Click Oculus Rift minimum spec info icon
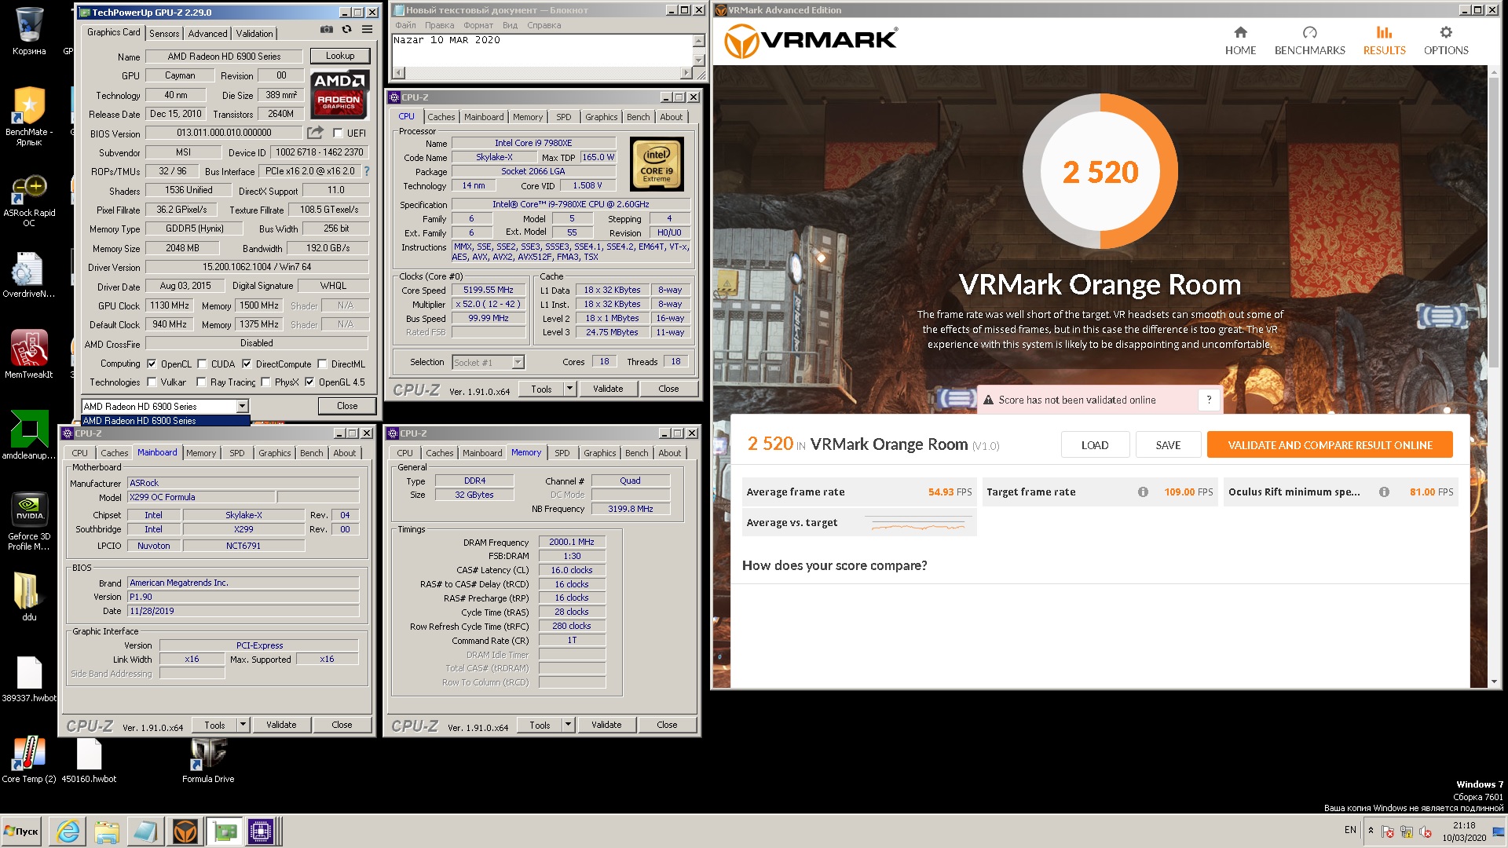 coord(1384,492)
